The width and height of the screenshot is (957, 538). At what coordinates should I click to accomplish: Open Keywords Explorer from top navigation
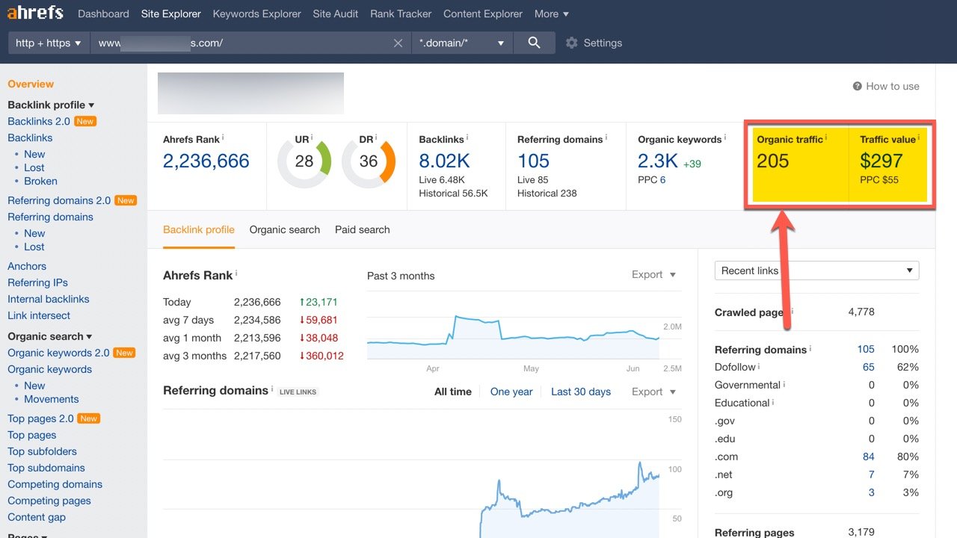256,13
